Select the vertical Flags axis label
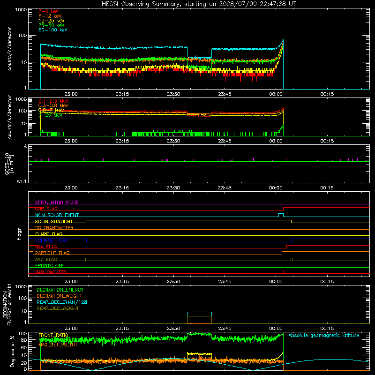This screenshot has width=375, height=375. (19, 234)
